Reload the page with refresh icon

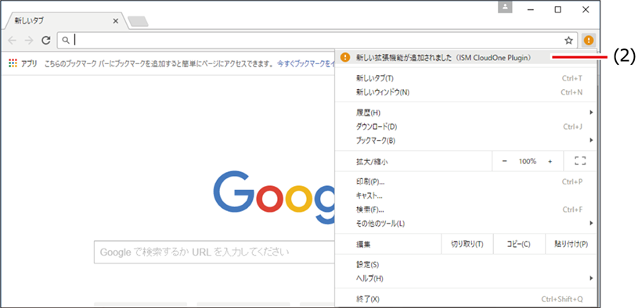pyautogui.click(x=46, y=40)
